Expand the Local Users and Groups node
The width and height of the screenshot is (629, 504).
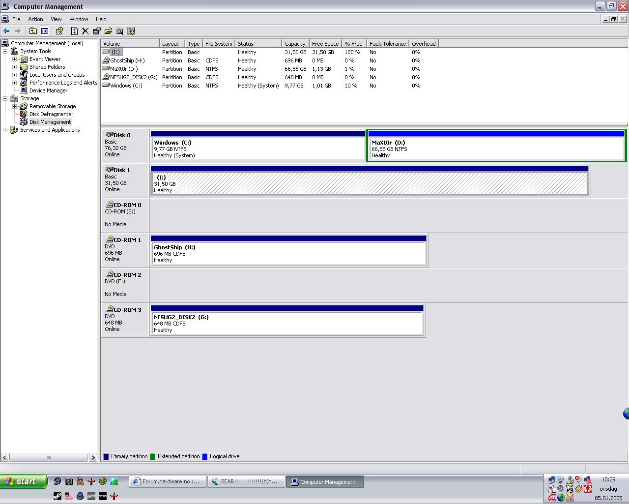pos(14,75)
